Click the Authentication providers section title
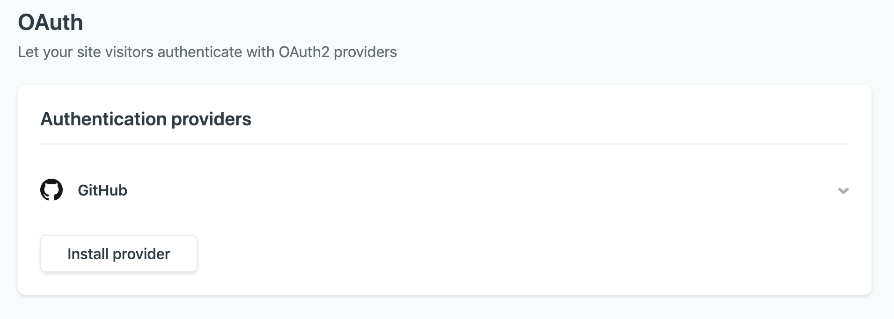The height and width of the screenshot is (319, 894). click(x=146, y=119)
